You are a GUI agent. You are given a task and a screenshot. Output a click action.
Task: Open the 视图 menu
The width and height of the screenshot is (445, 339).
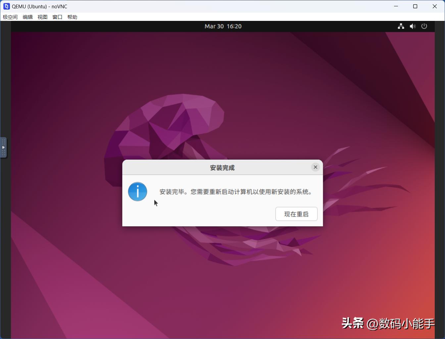pyautogui.click(x=42, y=17)
